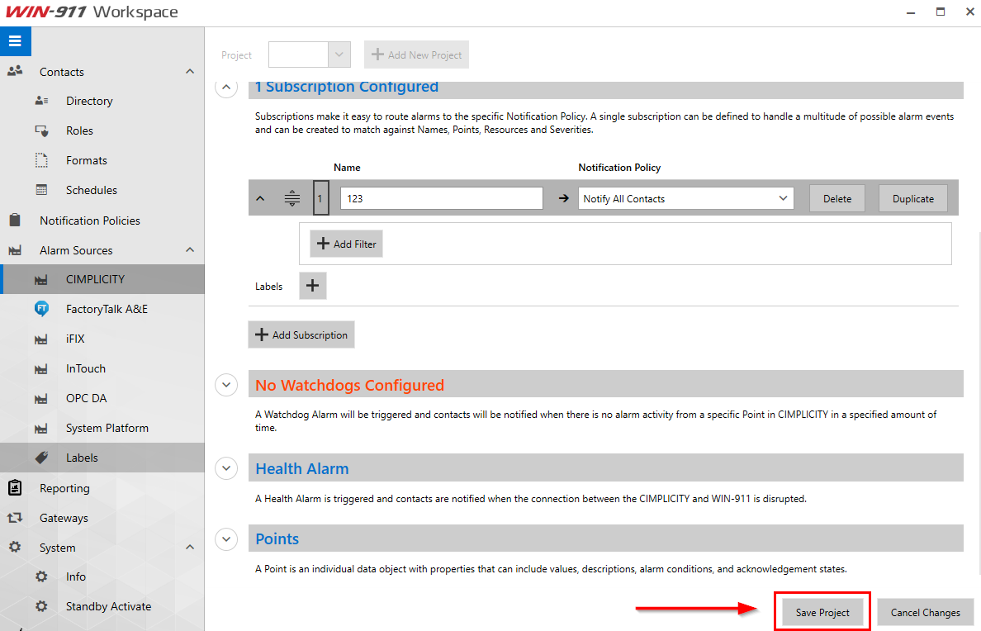Image resolution: width=981 pixels, height=631 pixels.
Task: Click the FactoryTalk A&E logo icon
Action: tap(41, 309)
